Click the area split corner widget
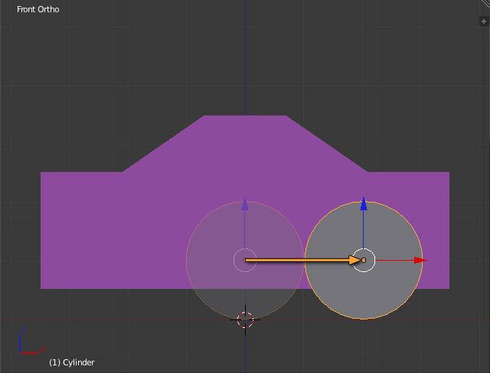Viewport: 490px width, 373px height. 485,5
